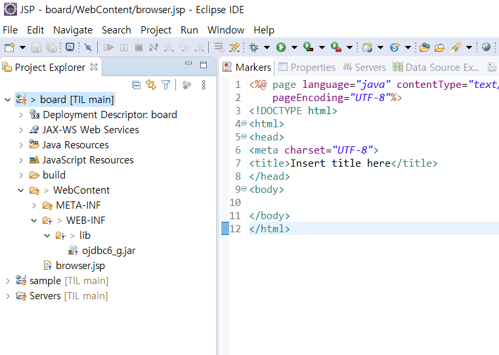Click the Open Type folder icon
The height and width of the screenshot is (355, 499).
(x=425, y=48)
